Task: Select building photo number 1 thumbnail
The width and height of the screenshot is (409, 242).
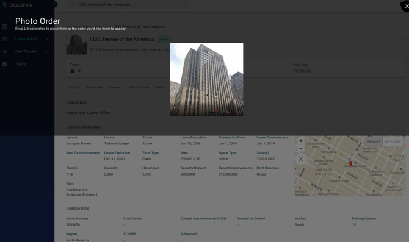Action: (206, 79)
